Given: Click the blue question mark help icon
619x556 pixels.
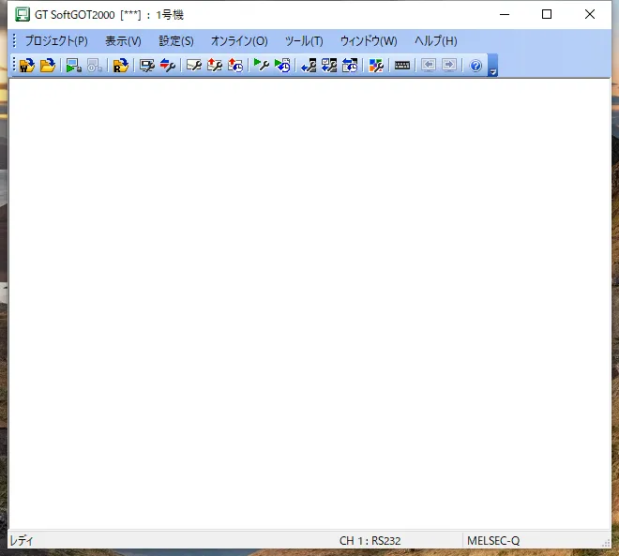Looking at the screenshot, I should 476,66.
